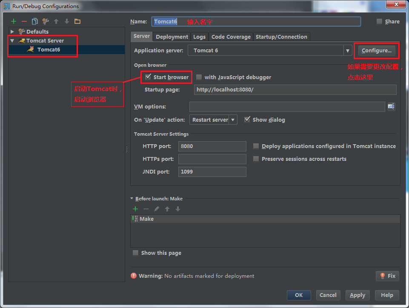Click Defaults wrench icon in tree
The width and height of the screenshot is (409, 308).
22,31
